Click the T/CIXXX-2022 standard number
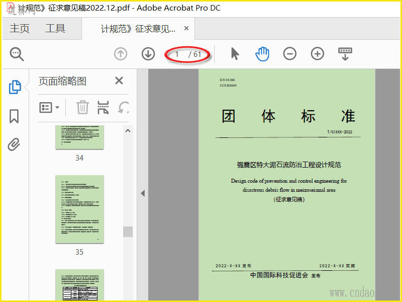The width and height of the screenshot is (402, 302). (x=340, y=132)
